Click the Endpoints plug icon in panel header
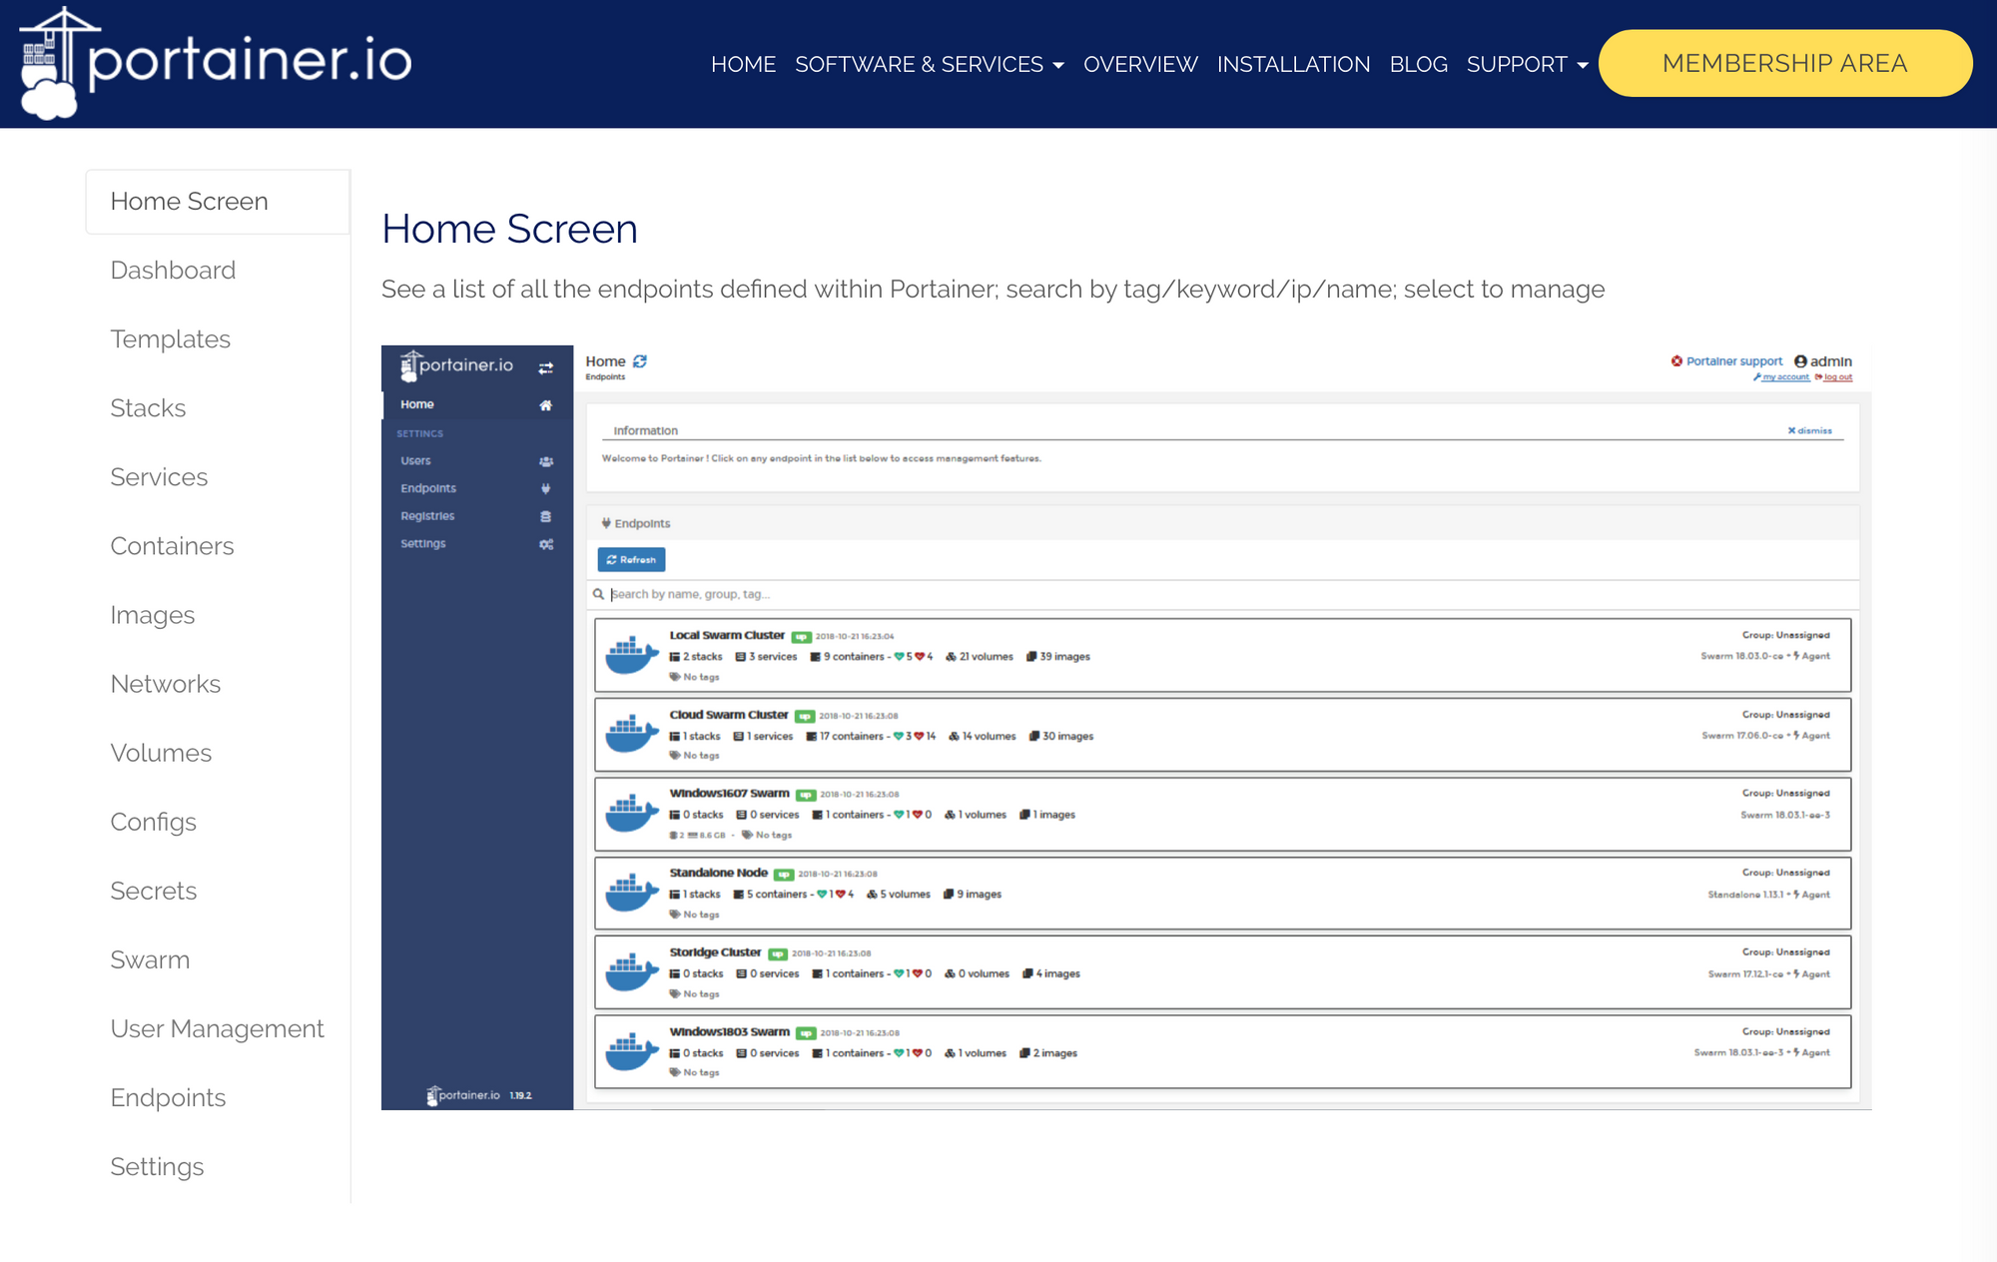Screen dimensions: 1997x1262 (x=606, y=523)
